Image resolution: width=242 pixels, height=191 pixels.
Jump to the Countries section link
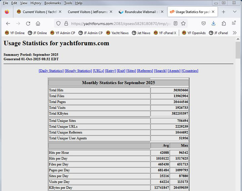coord(190,71)
